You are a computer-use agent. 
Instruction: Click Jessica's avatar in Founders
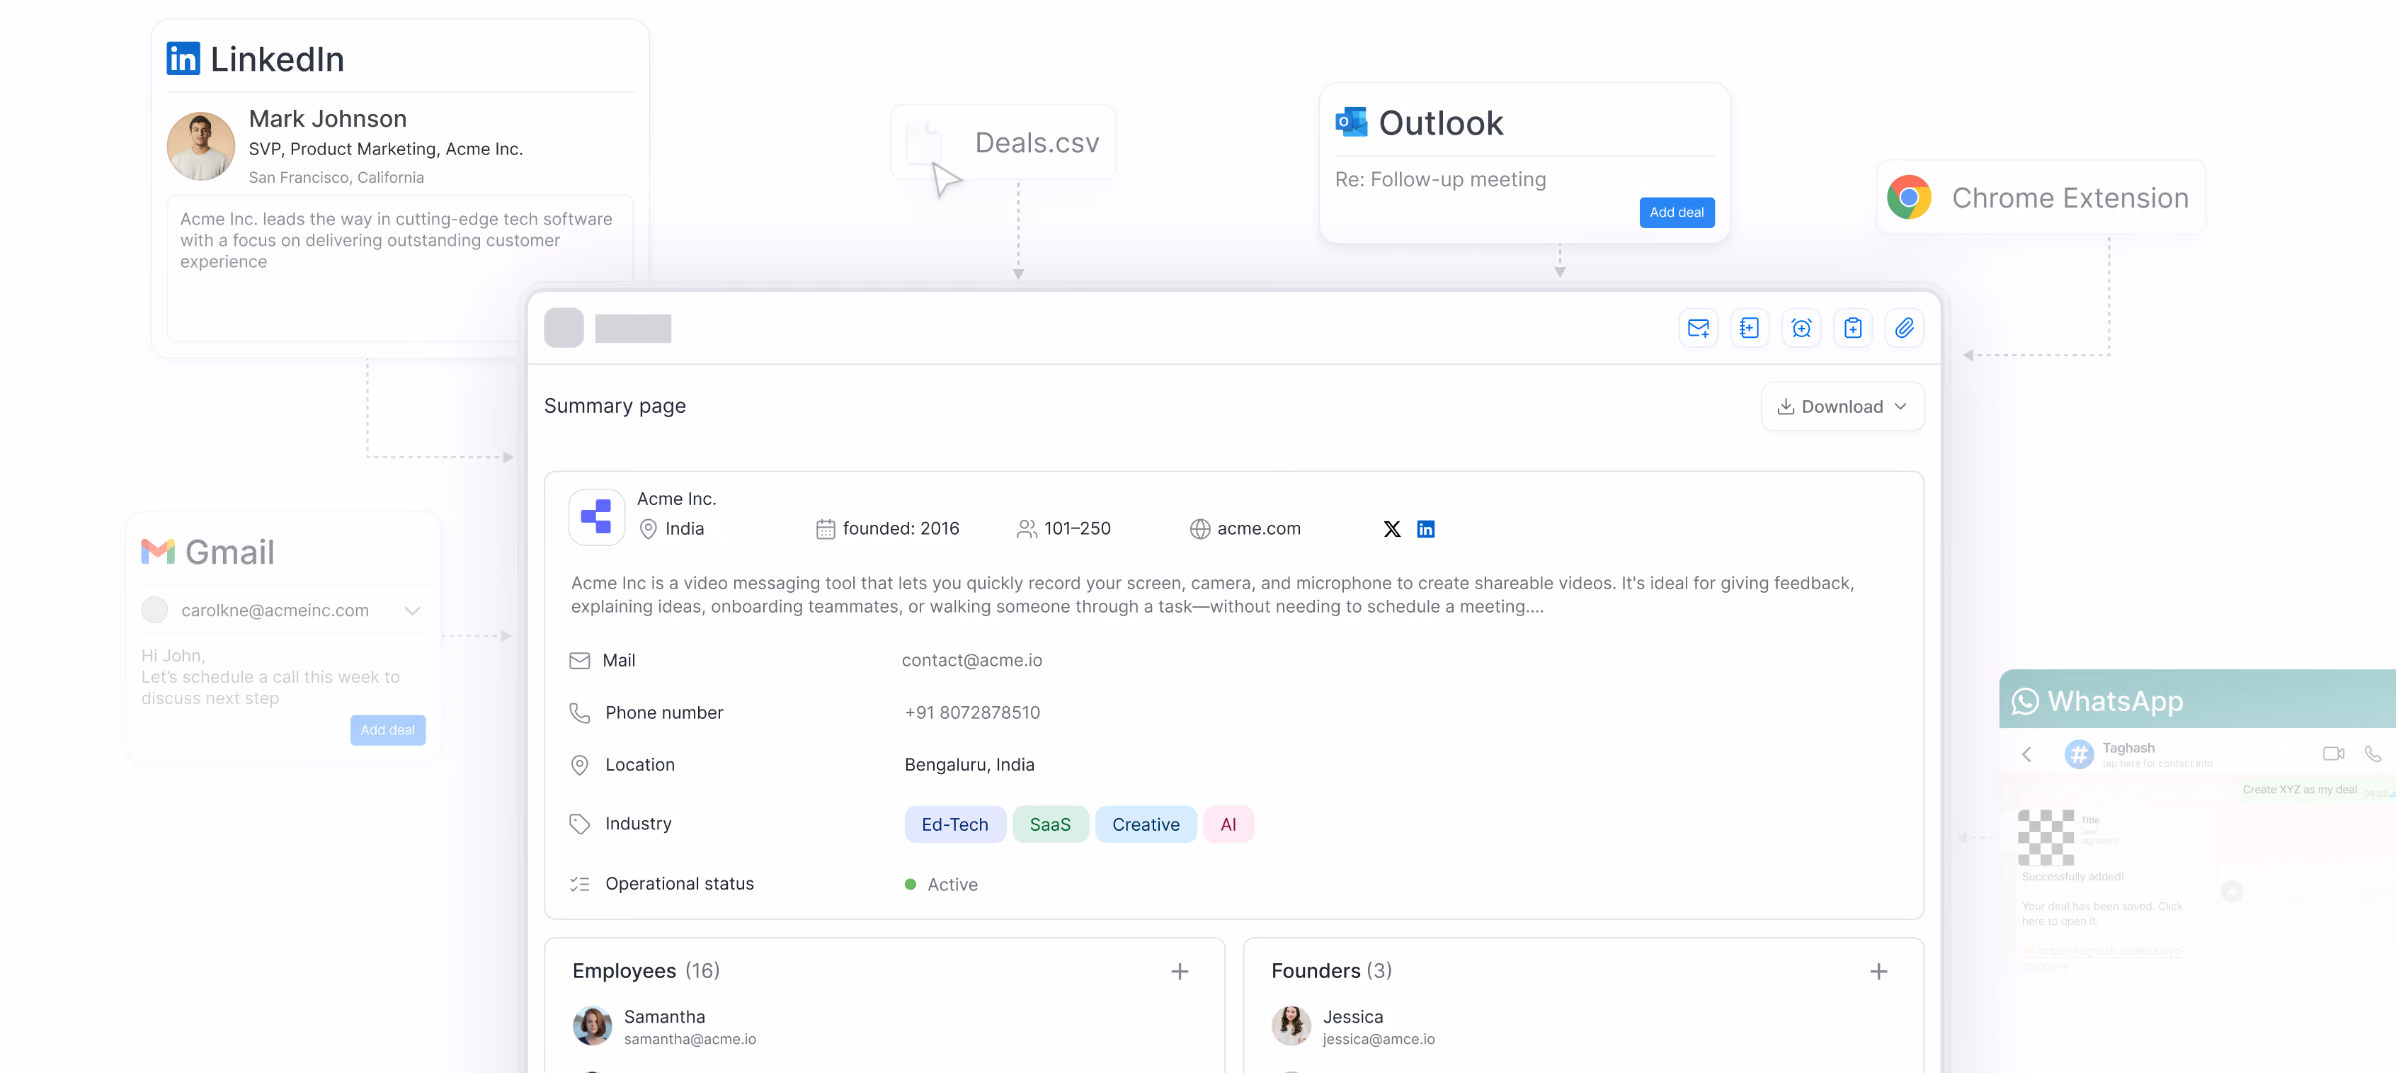click(1291, 1026)
